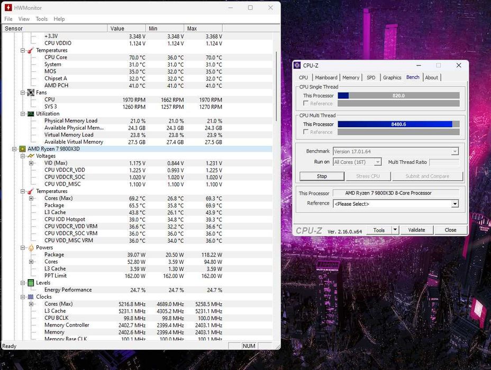Screen dimensions: 491x370
Task: Click the CPU-Z app icon in title bar
Action: coord(297,66)
